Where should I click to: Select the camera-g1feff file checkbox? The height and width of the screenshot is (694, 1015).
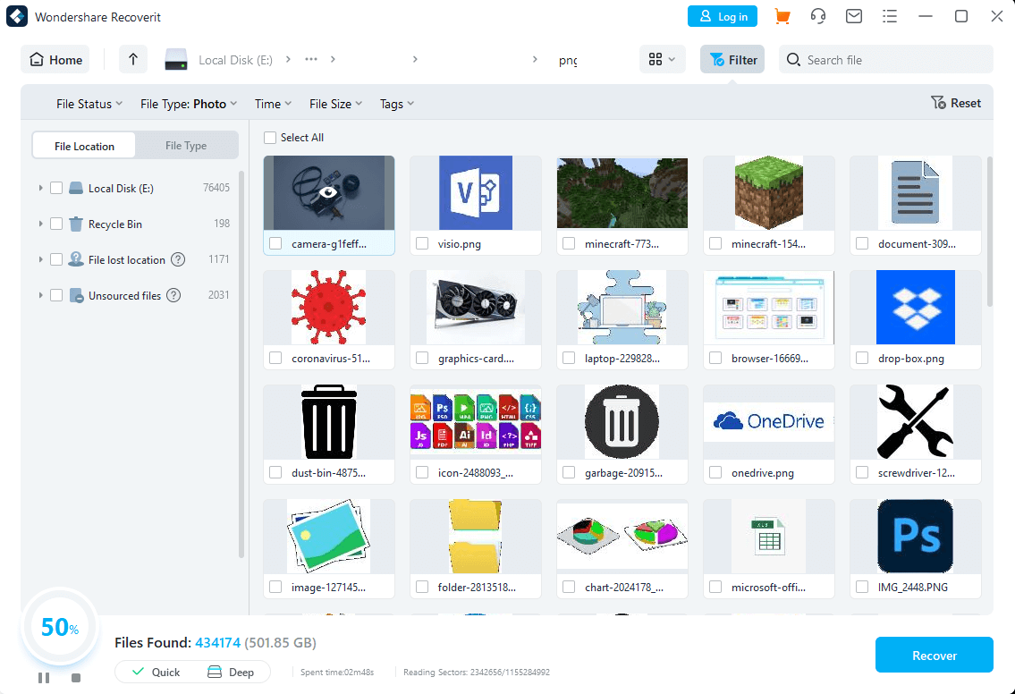pos(275,243)
